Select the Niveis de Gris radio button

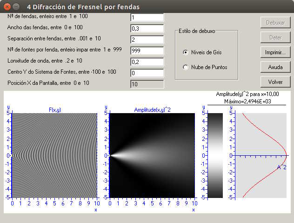(x=186, y=52)
